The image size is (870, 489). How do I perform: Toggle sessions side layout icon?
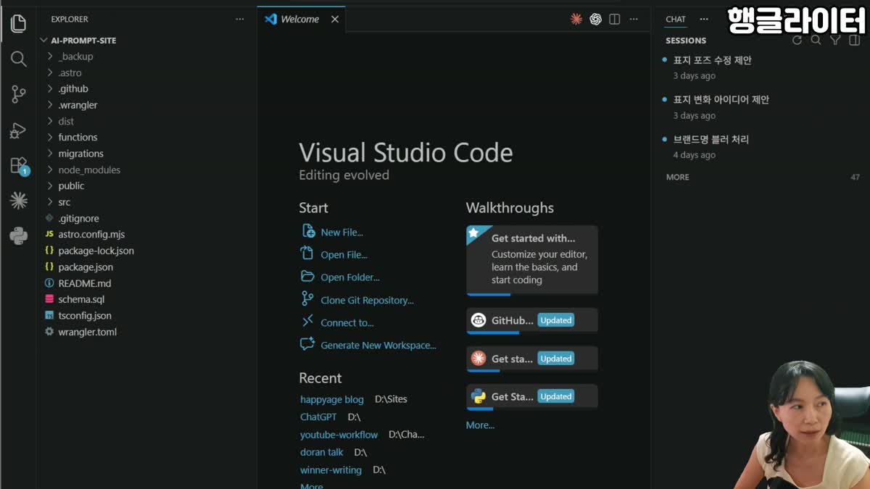tap(854, 41)
